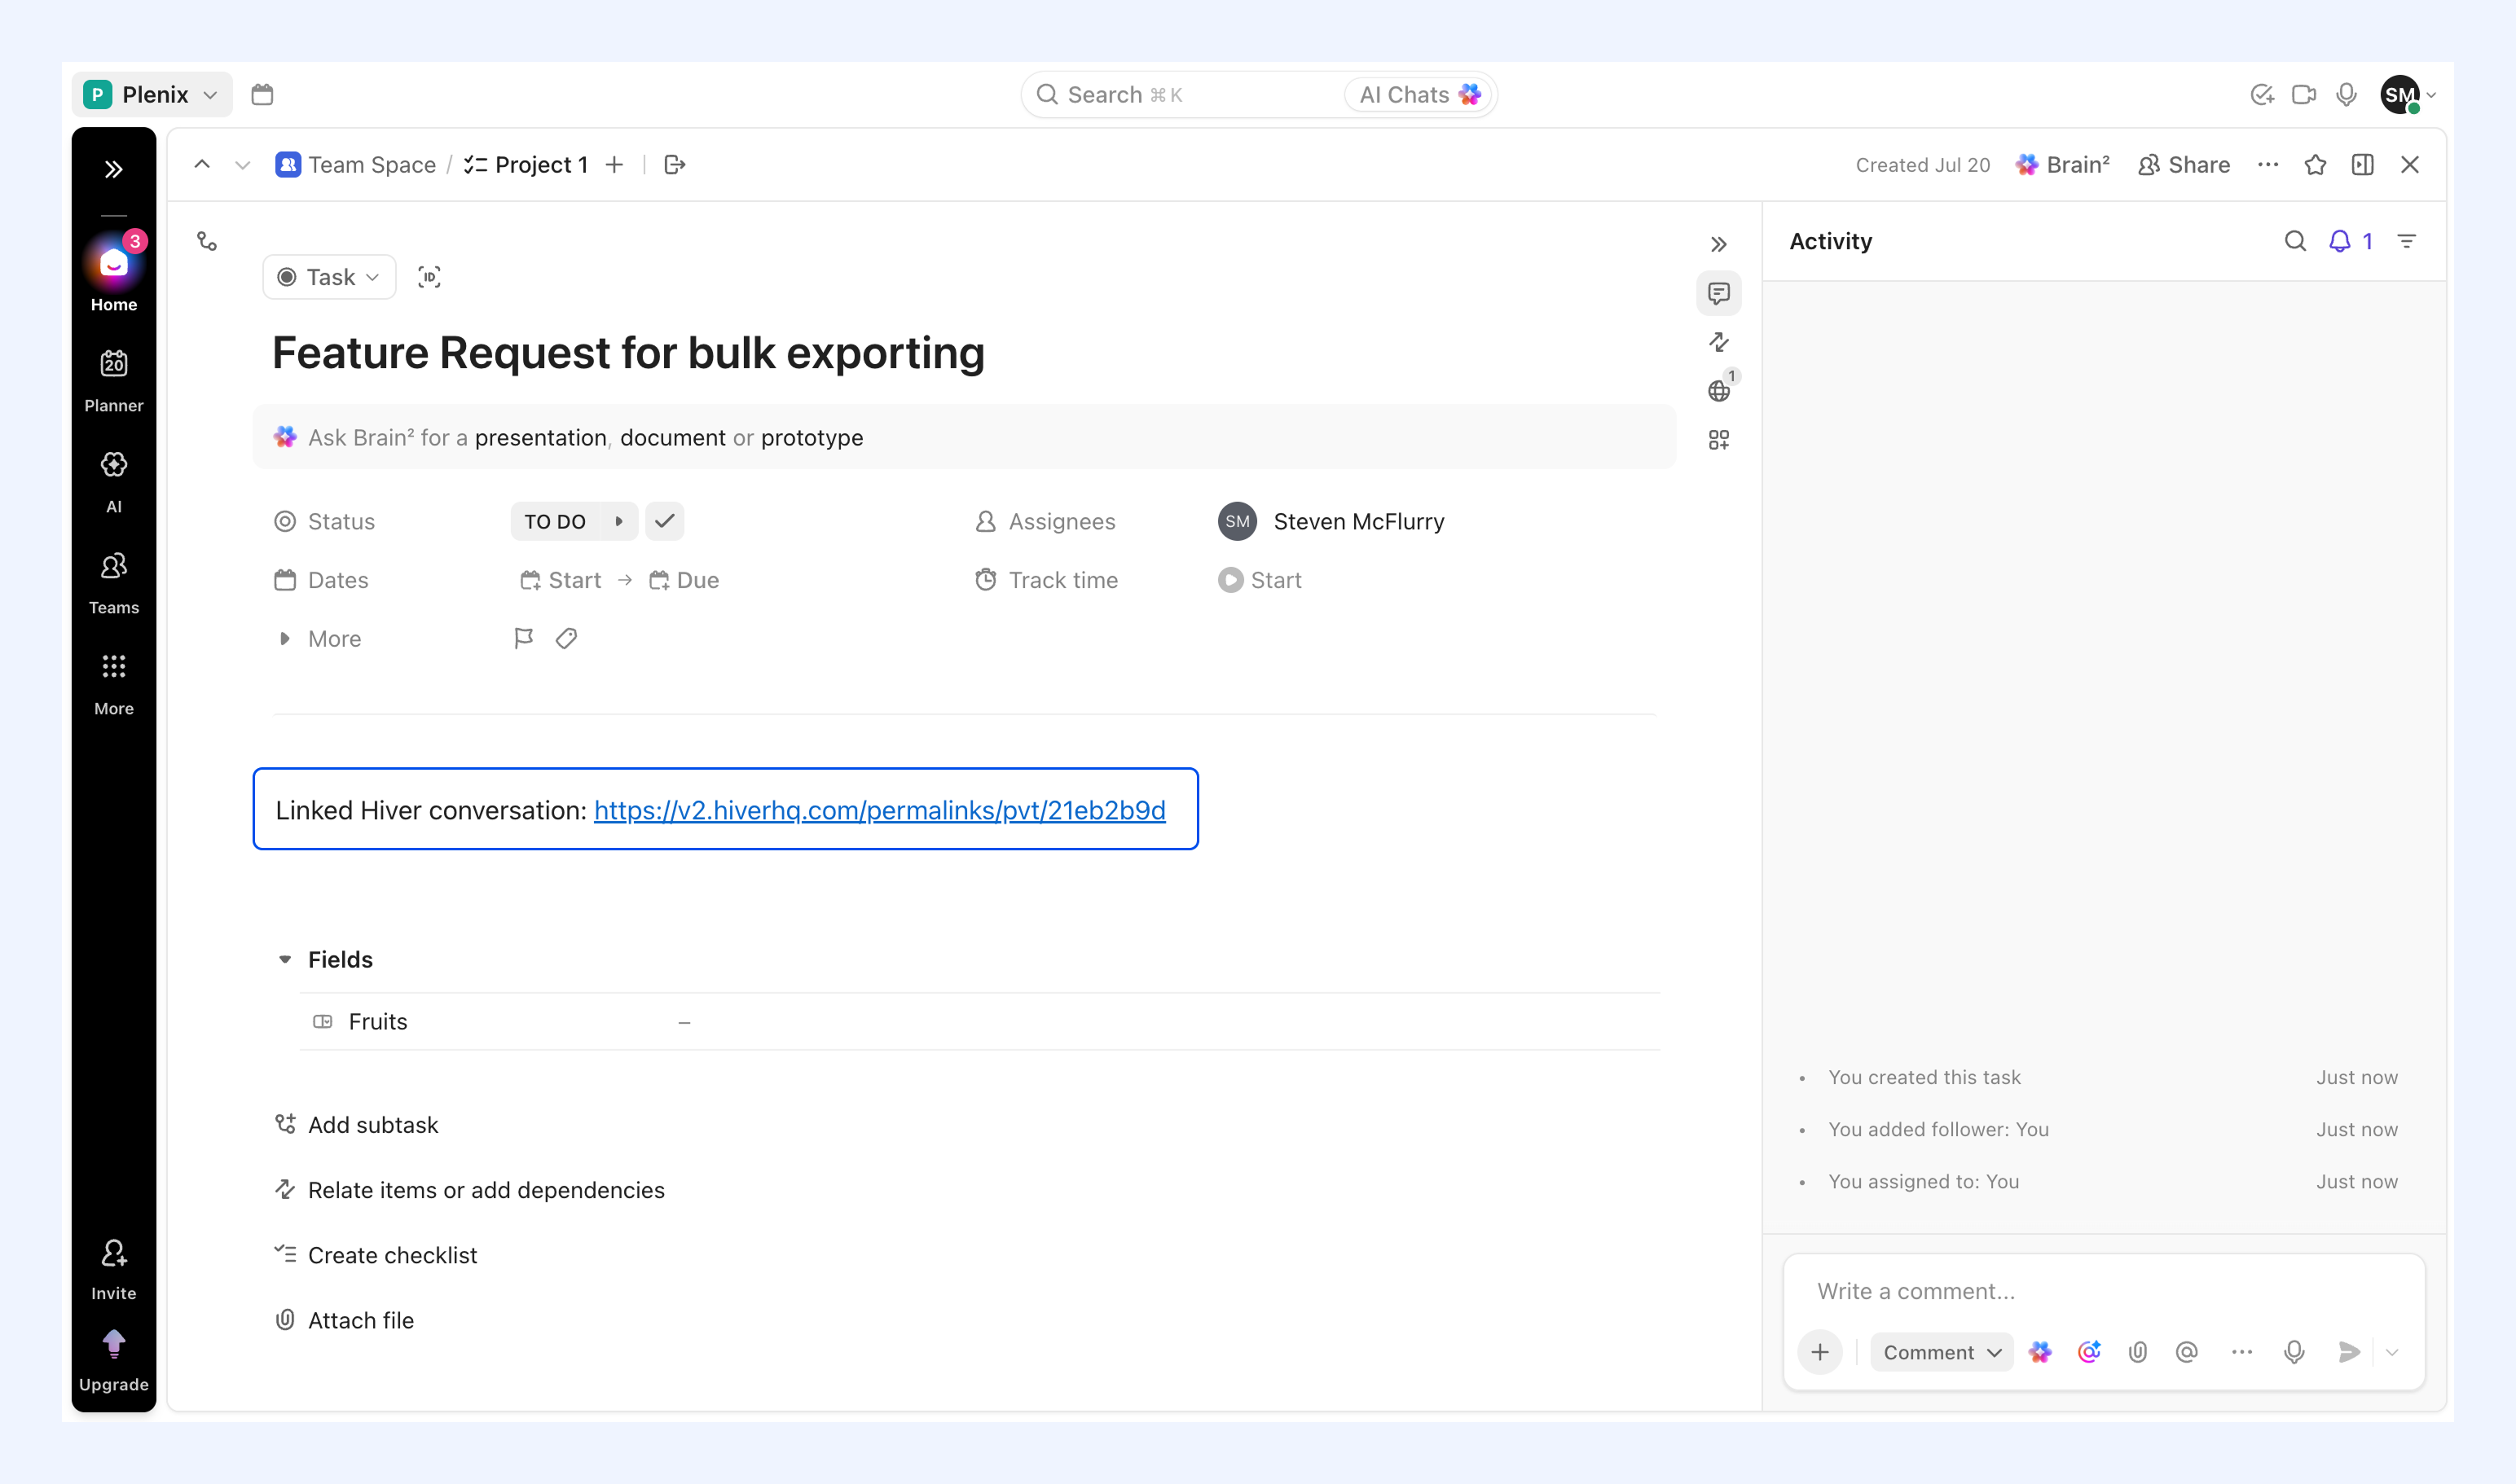Open the Task type dropdown
2516x1484 pixels.
coord(329,277)
